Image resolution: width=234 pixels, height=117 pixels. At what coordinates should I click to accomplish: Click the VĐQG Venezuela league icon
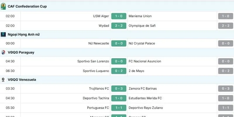[3, 80]
